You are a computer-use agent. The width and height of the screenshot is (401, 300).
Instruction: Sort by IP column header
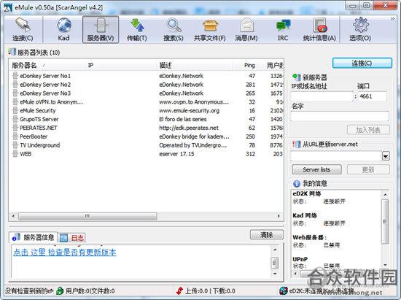(x=121, y=66)
